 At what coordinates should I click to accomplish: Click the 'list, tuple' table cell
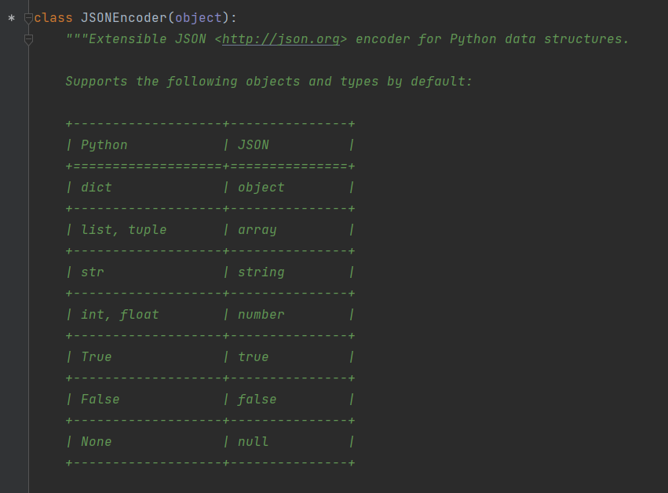pyautogui.click(x=124, y=230)
